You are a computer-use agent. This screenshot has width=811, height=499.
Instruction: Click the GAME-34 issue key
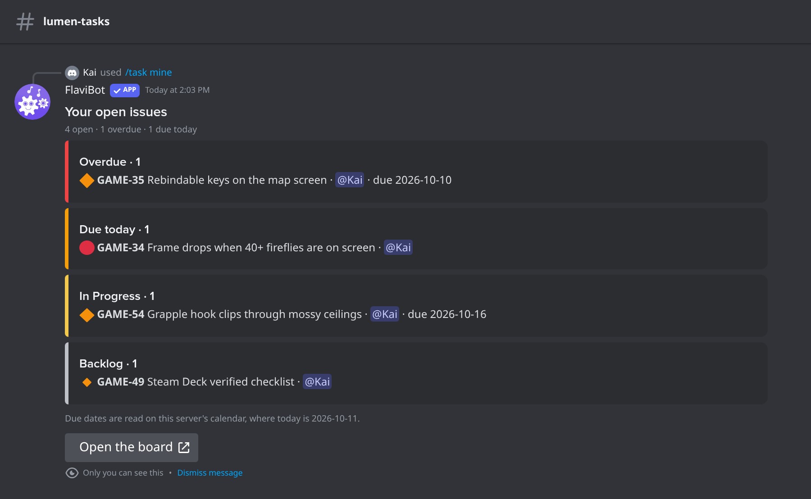121,248
